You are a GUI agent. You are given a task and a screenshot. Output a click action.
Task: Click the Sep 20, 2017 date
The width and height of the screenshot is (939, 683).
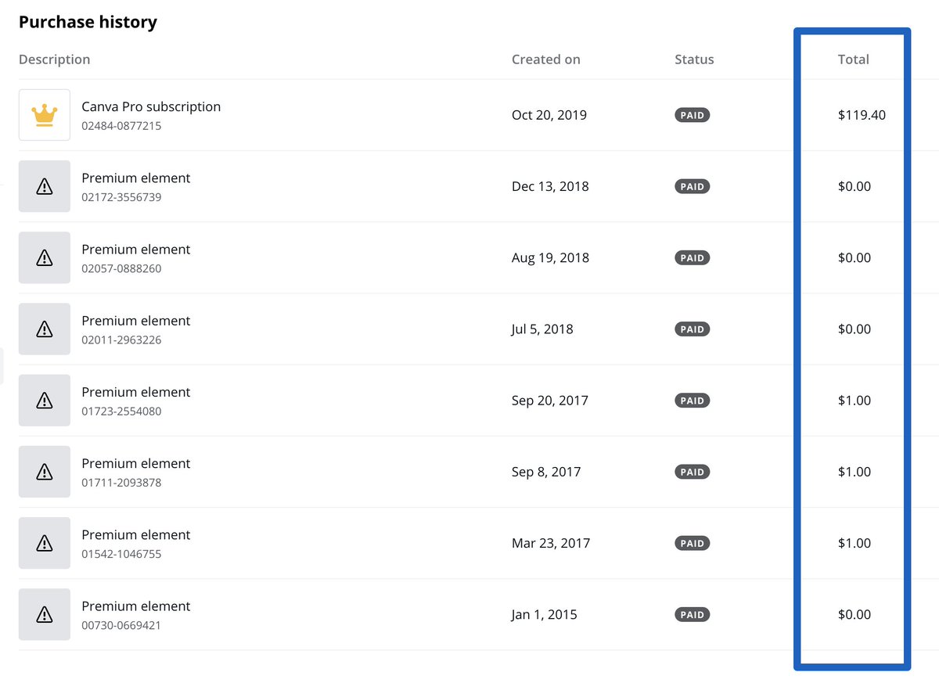550,401
